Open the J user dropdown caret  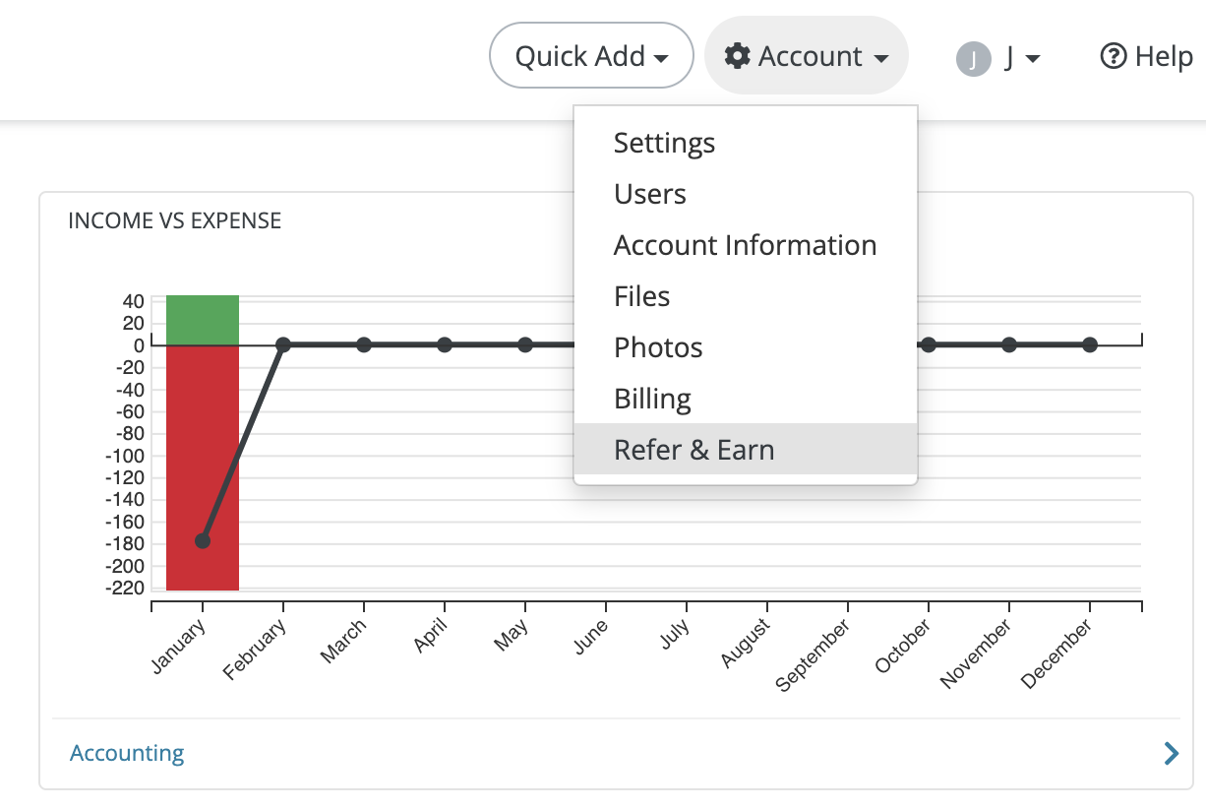coord(1032,59)
